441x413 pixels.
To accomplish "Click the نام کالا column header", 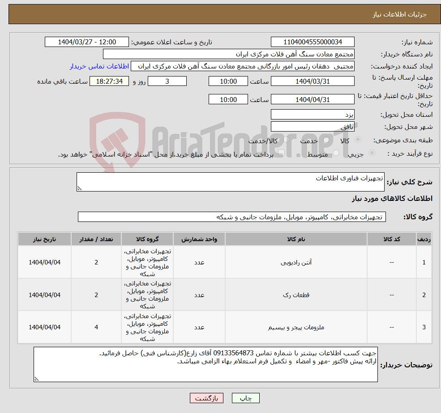I will (x=296, y=239).
